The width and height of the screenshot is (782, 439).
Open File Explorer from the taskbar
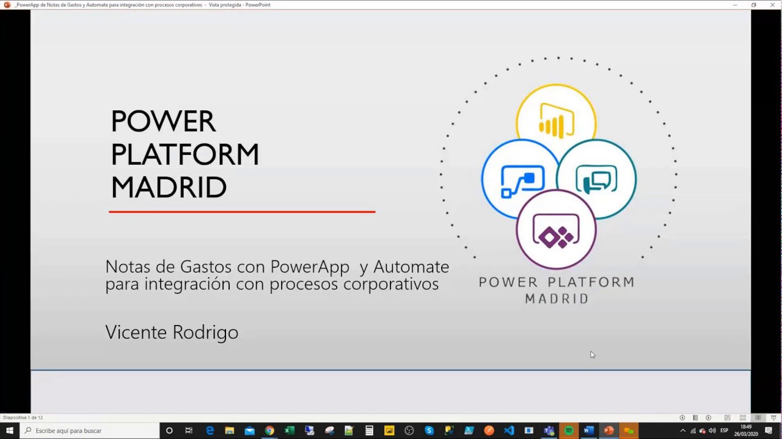coord(230,430)
